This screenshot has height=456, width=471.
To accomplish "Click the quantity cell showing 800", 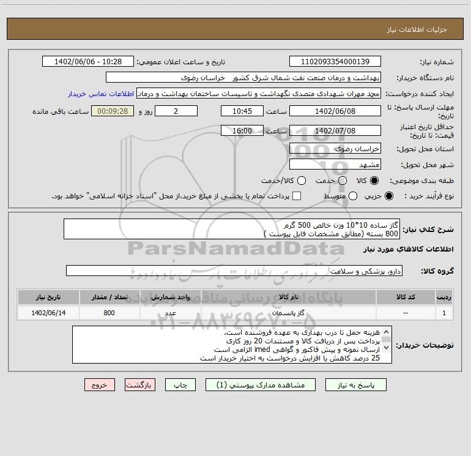I will (x=109, y=313).
